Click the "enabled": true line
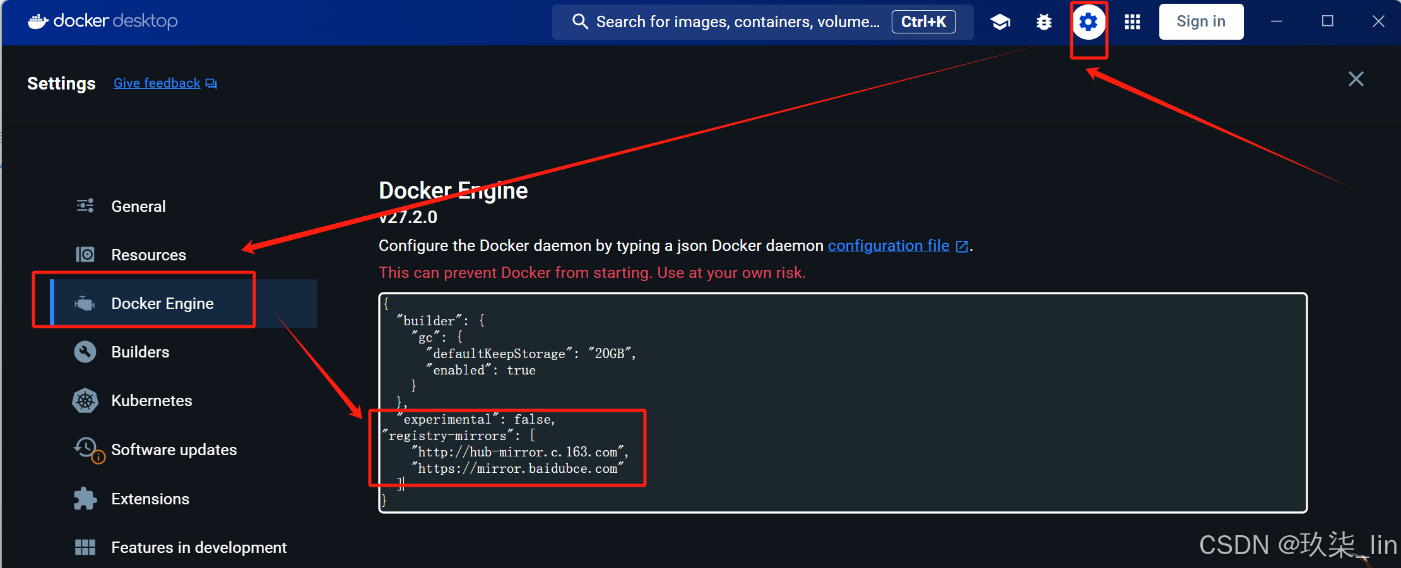The width and height of the screenshot is (1401, 568). click(x=481, y=370)
